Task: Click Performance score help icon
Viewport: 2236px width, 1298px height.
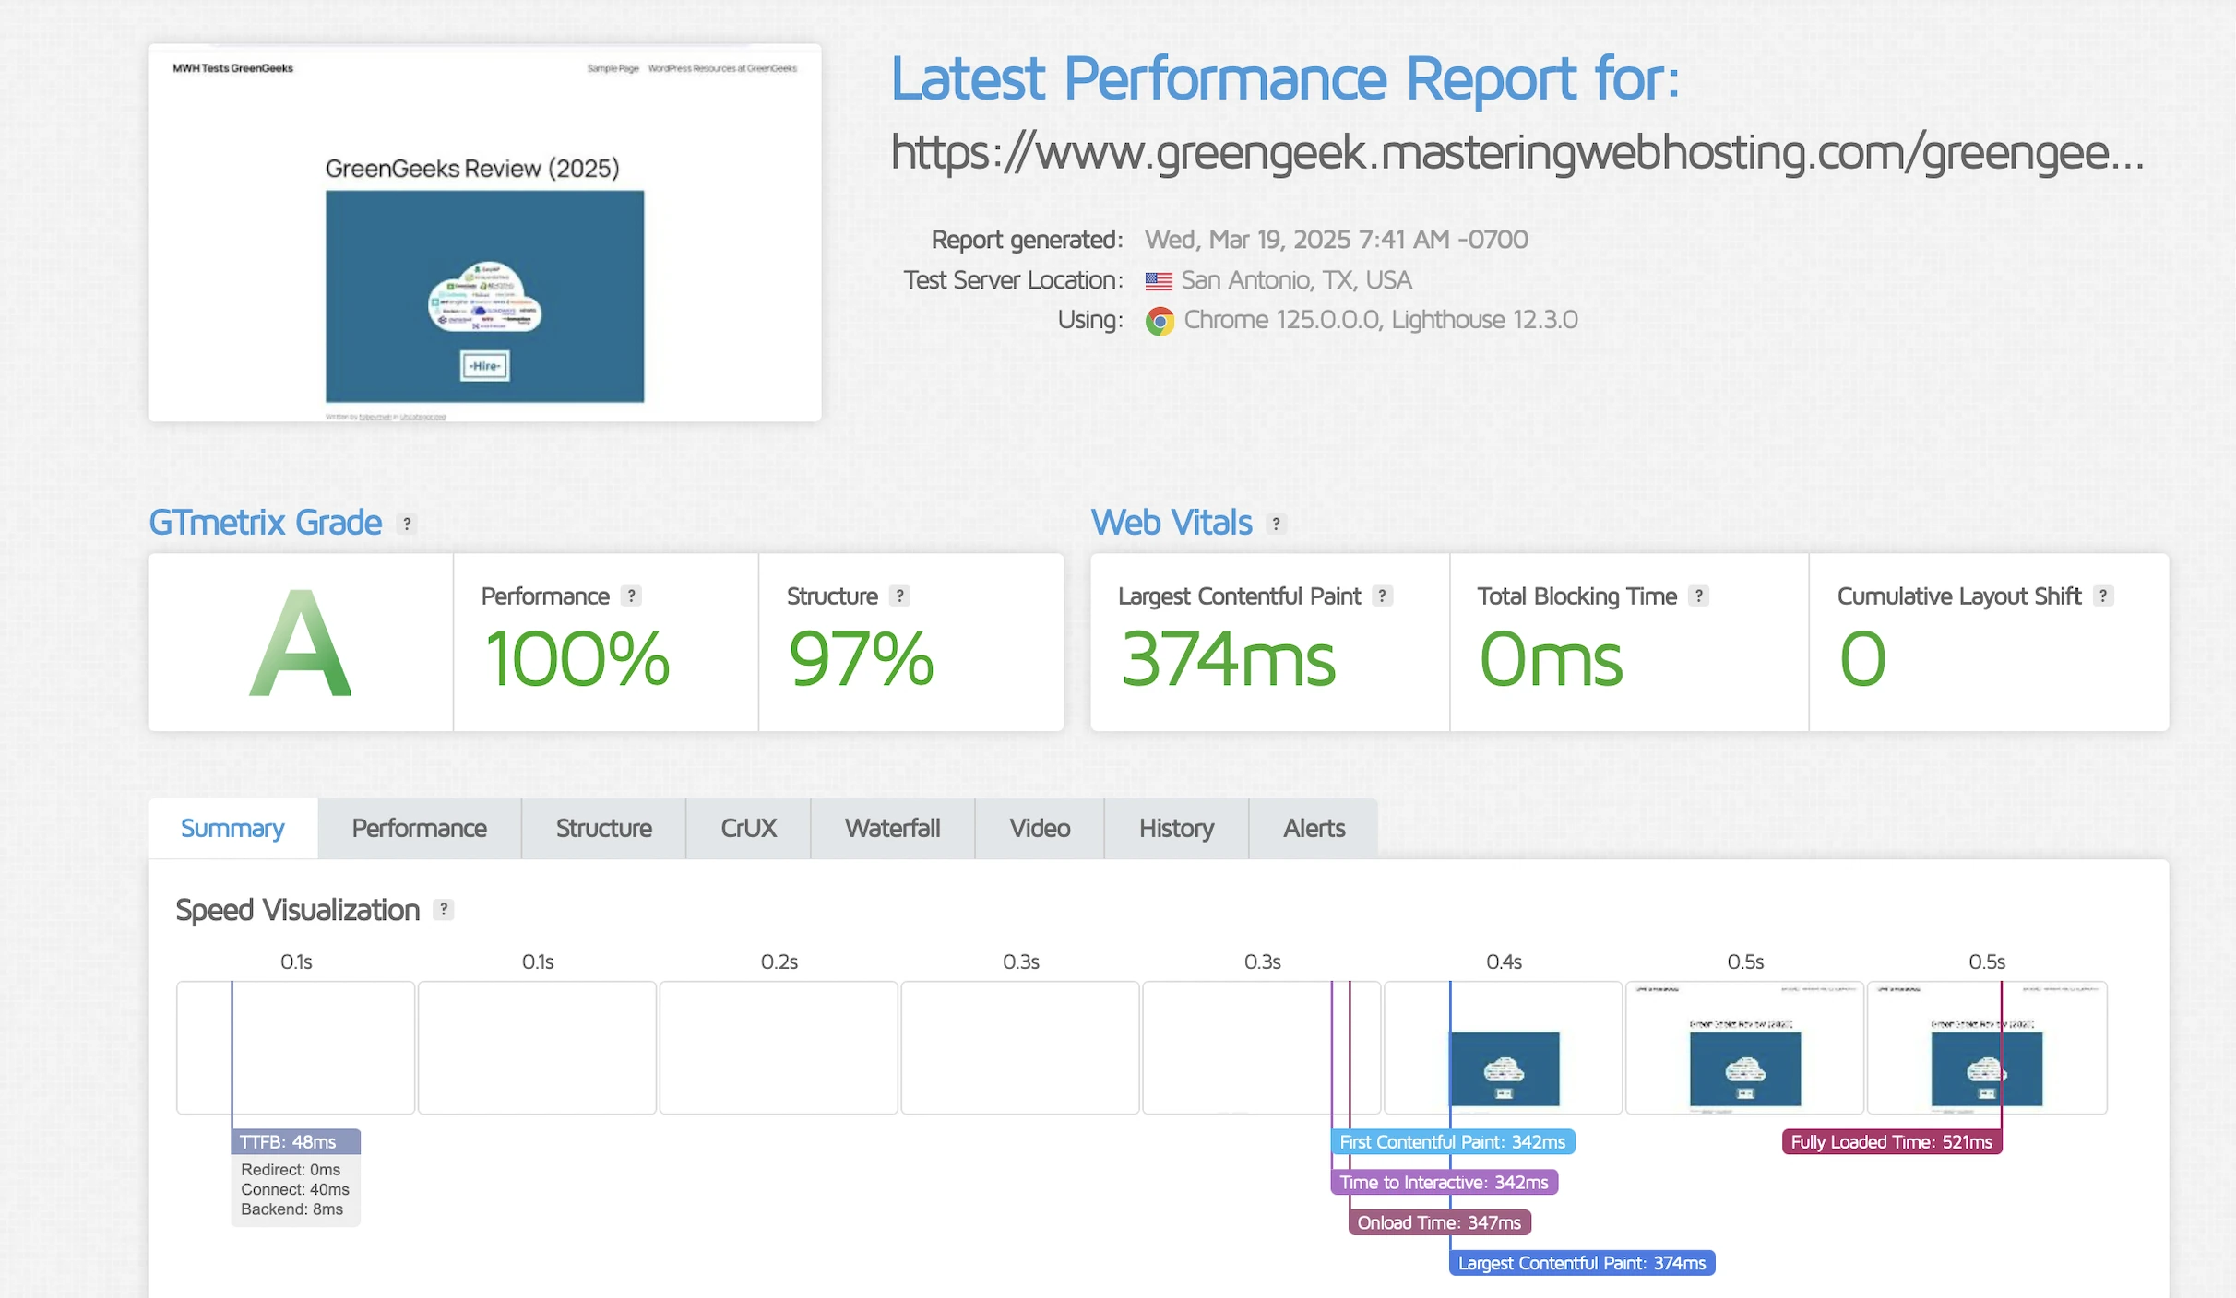Action: [x=631, y=596]
